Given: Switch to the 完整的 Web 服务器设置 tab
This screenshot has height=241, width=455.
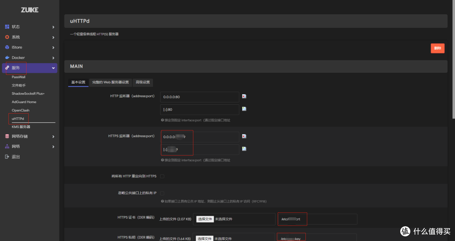Looking at the screenshot, I should tap(110, 82).
